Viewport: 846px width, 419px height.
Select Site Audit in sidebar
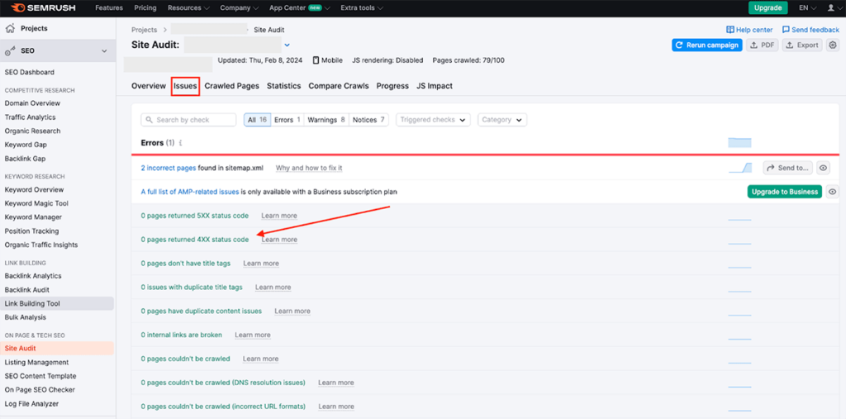click(x=57, y=348)
